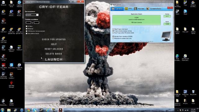The image size is (199, 112).
Task: Click RESET UNLOCKS in launcher
Action: (x=54, y=49)
